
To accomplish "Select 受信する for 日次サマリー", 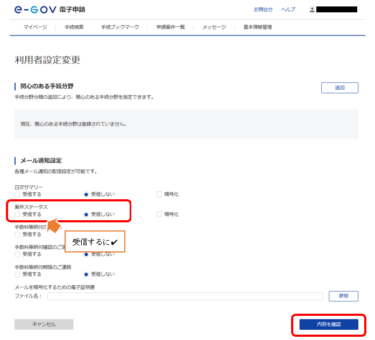I will (18, 194).
